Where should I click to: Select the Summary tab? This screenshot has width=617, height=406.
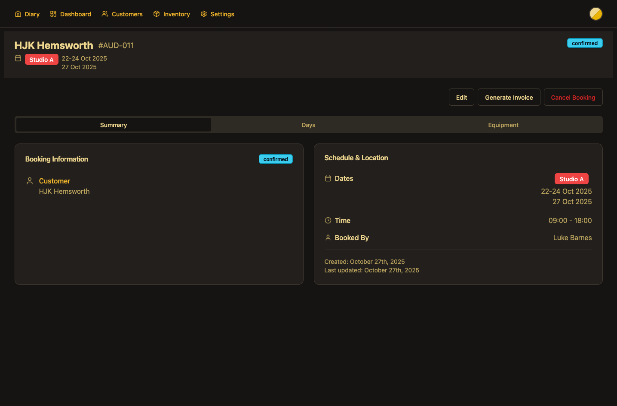(x=114, y=125)
